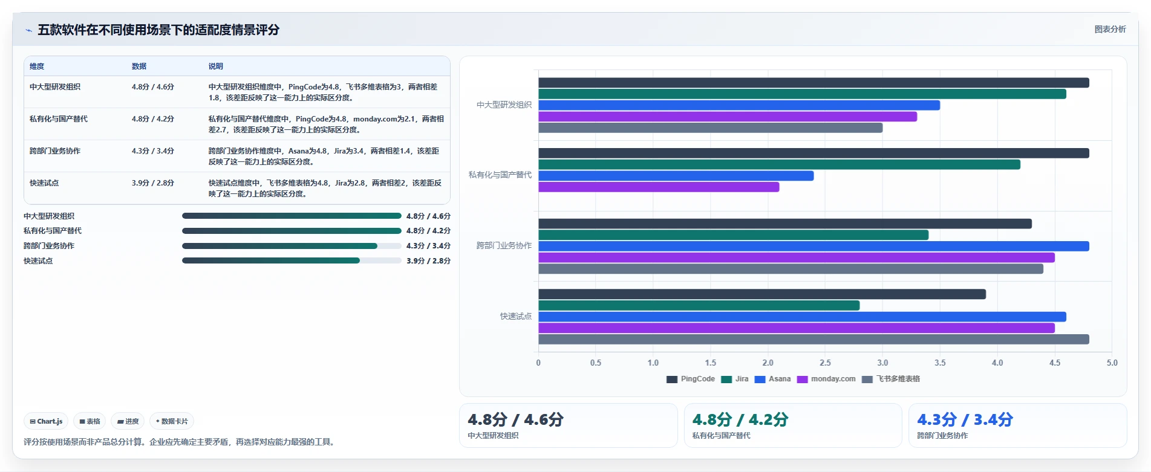
Task: Click the 5.0 x-axis tick label
Action: pos(1112,363)
